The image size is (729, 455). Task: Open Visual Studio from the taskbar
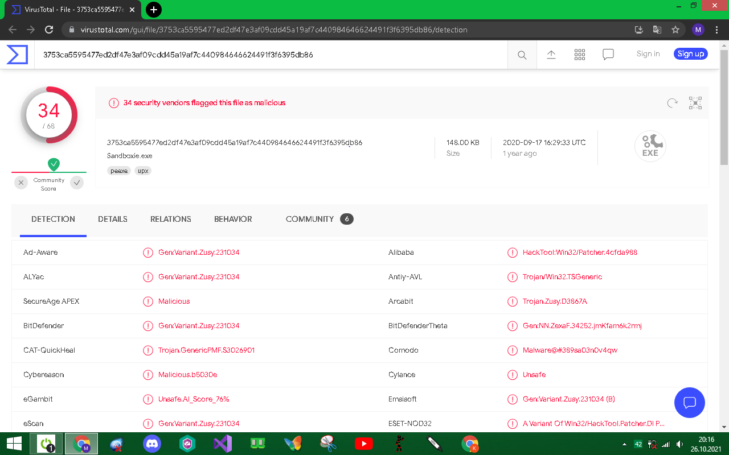click(223, 444)
